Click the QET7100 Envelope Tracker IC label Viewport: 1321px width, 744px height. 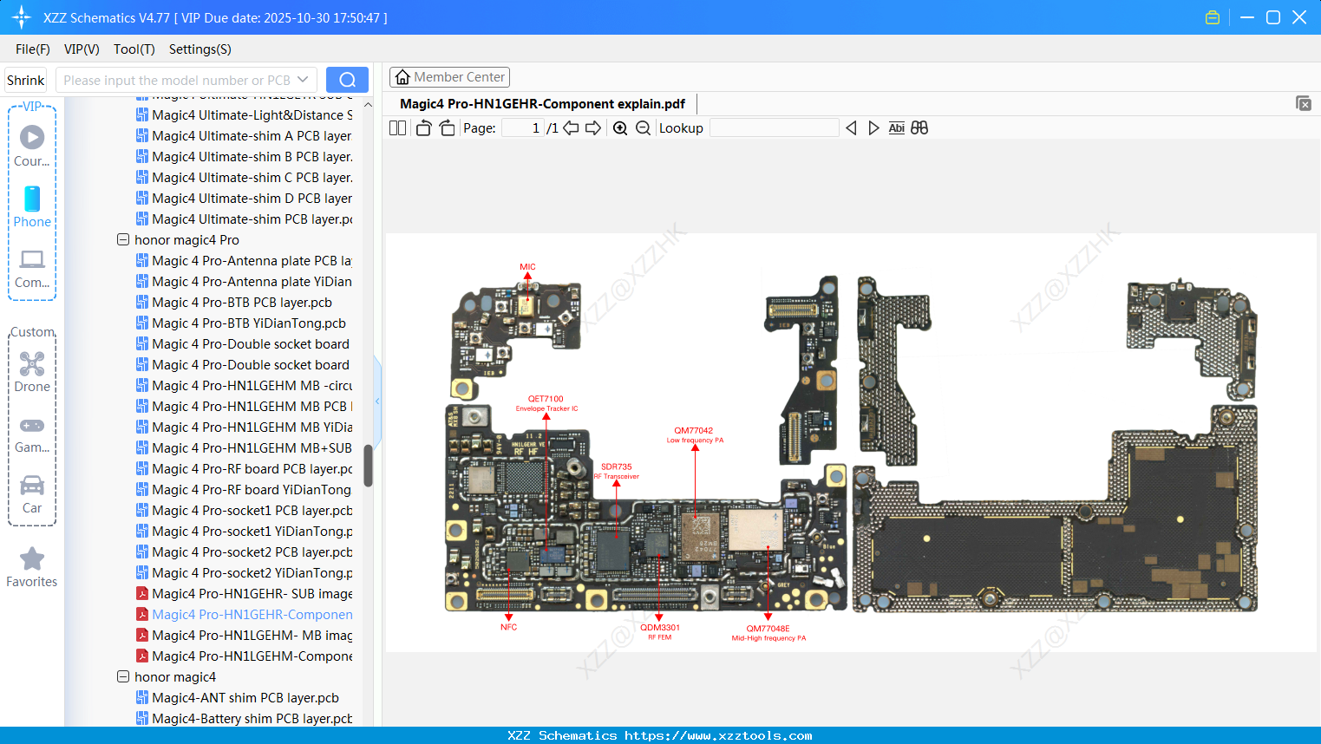click(546, 403)
